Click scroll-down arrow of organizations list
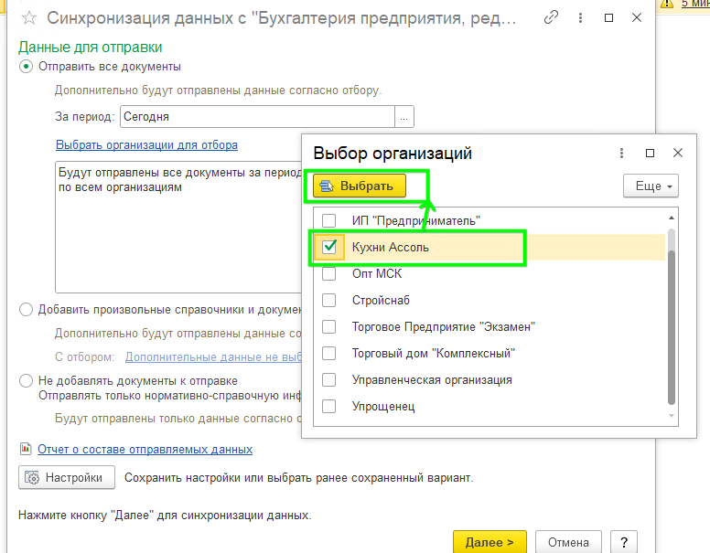 tap(672, 415)
